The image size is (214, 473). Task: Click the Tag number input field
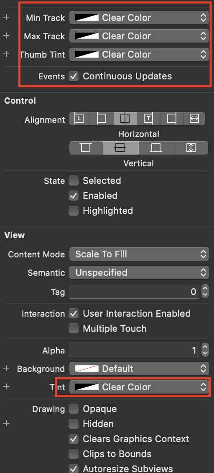134,292
